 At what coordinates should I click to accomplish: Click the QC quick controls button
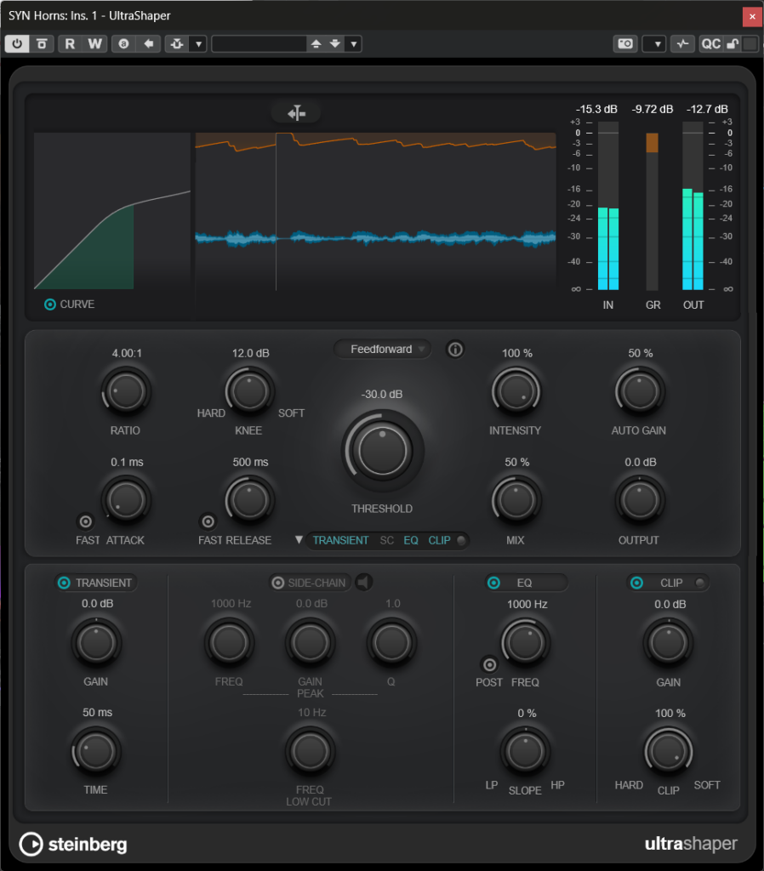pyautogui.click(x=711, y=43)
